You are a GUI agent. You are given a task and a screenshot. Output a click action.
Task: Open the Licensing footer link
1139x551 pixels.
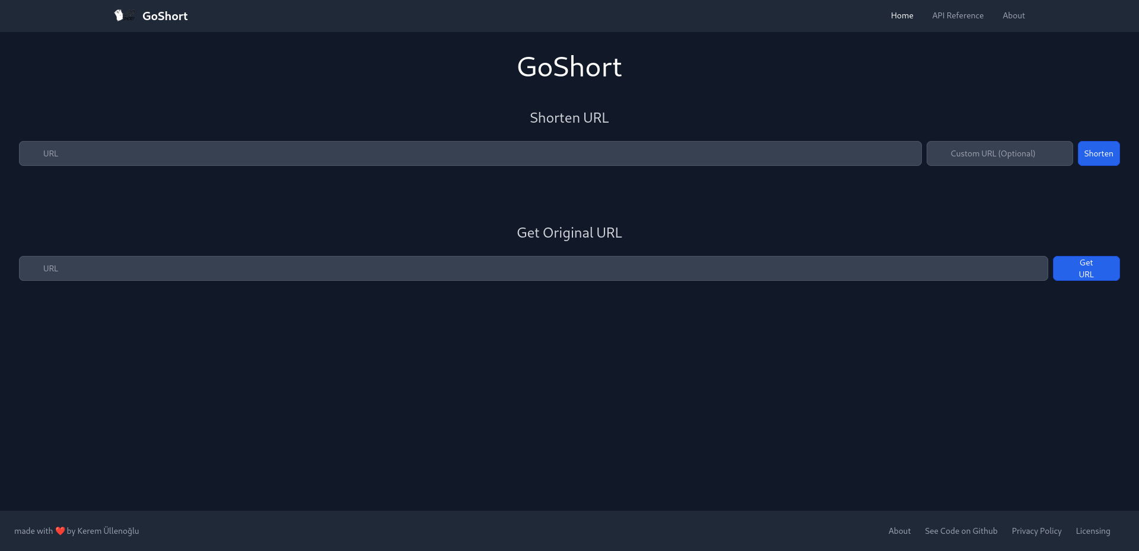[1093, 531]
